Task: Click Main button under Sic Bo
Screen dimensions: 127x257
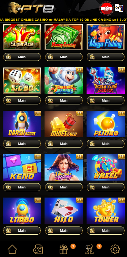Action: click(x=22, y=100)
